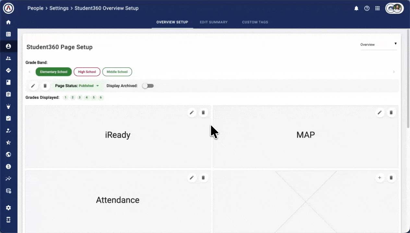Viewport: 410px width, 233px height.
Task: Delete the empty placeholder panel
Action: [391, 178]
